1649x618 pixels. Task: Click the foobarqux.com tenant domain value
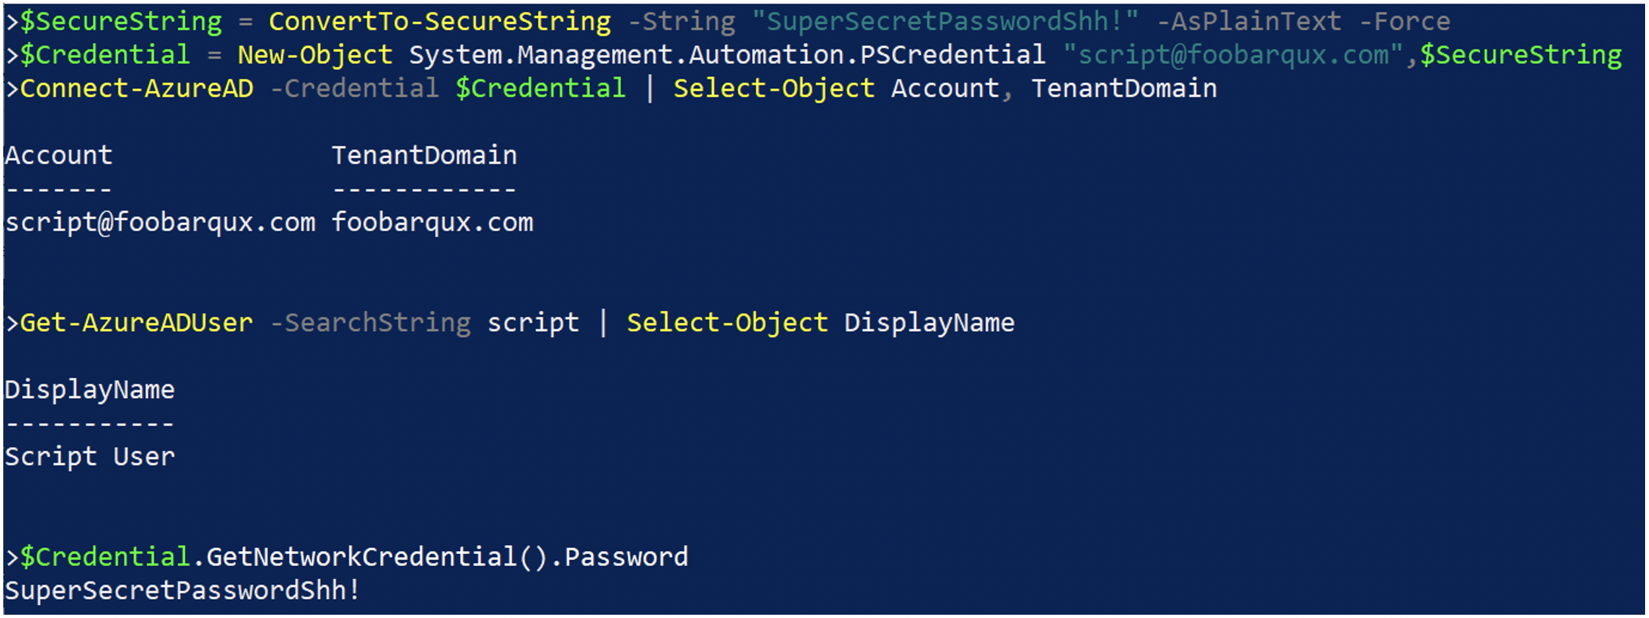(432, 222)
